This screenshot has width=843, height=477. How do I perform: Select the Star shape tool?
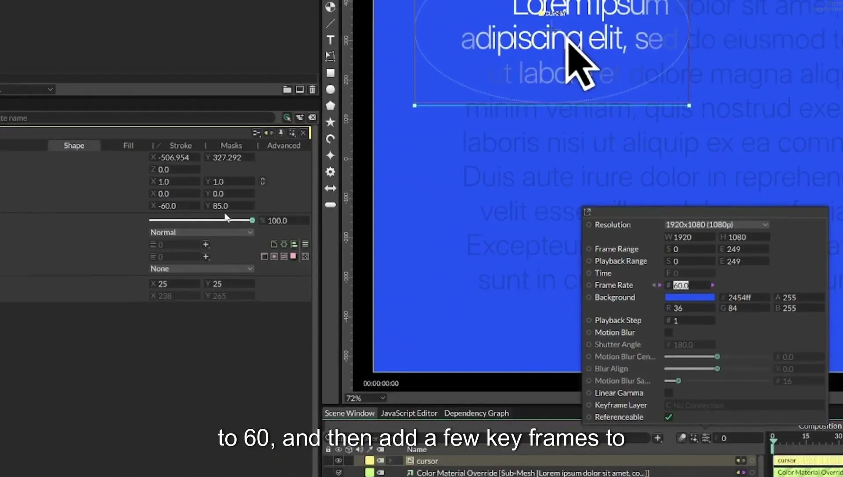[330, 122]
